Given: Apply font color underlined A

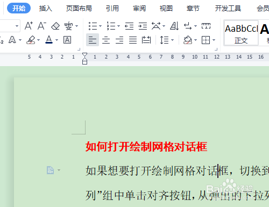Looking at the screenshot, I should pyautogui.click(x=49, y=40).
